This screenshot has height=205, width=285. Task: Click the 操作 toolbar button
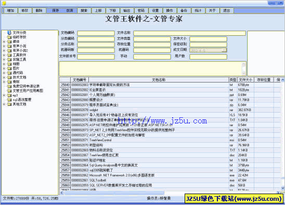tap(170, 11)
